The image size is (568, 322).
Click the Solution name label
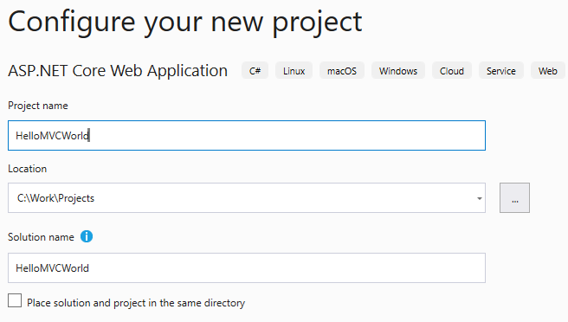(x=41, y=237)
